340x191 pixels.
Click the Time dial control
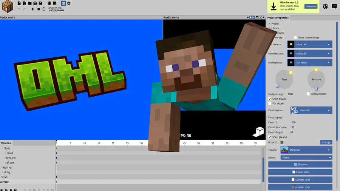coord(284,79)
